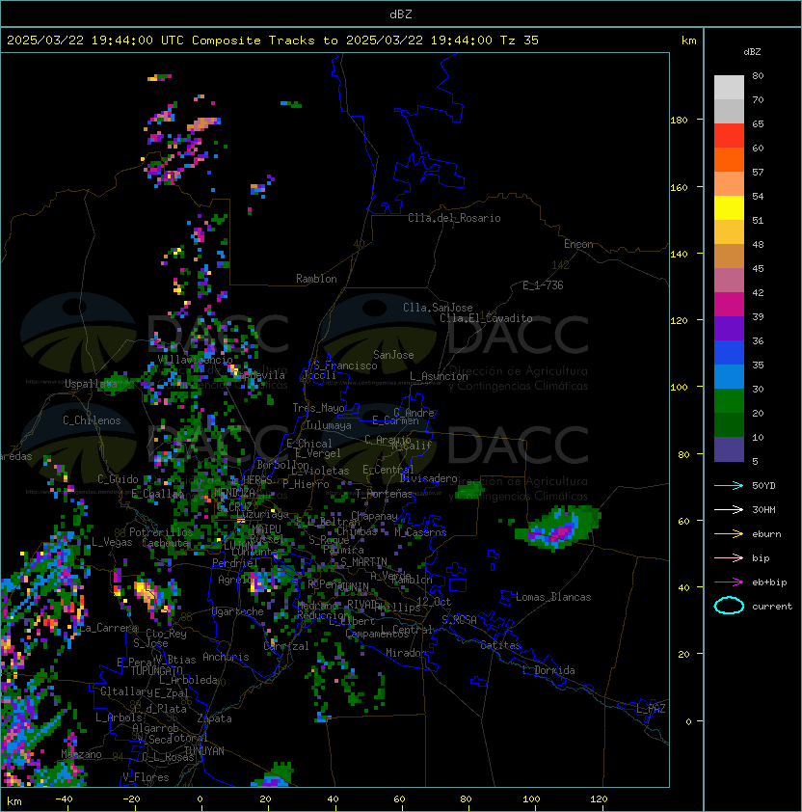Viewport: 802px width, 812px height.
Task: Click the purple 39-36 dBZ legend swatch
Action: pos(729,328)
